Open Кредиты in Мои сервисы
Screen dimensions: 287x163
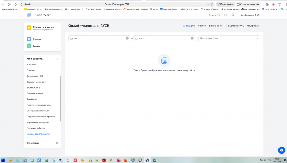31,64
